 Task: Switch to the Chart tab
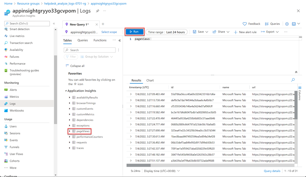[150, 80]
